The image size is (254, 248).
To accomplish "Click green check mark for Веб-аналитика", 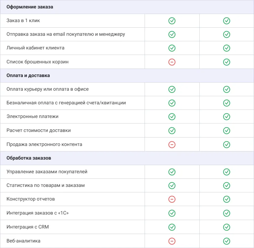I will [227, 241].
